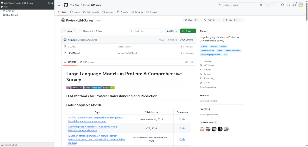Open the pull requests icon in the top header
The width and height of the screenshot is (308, 147).
point(288,5)
